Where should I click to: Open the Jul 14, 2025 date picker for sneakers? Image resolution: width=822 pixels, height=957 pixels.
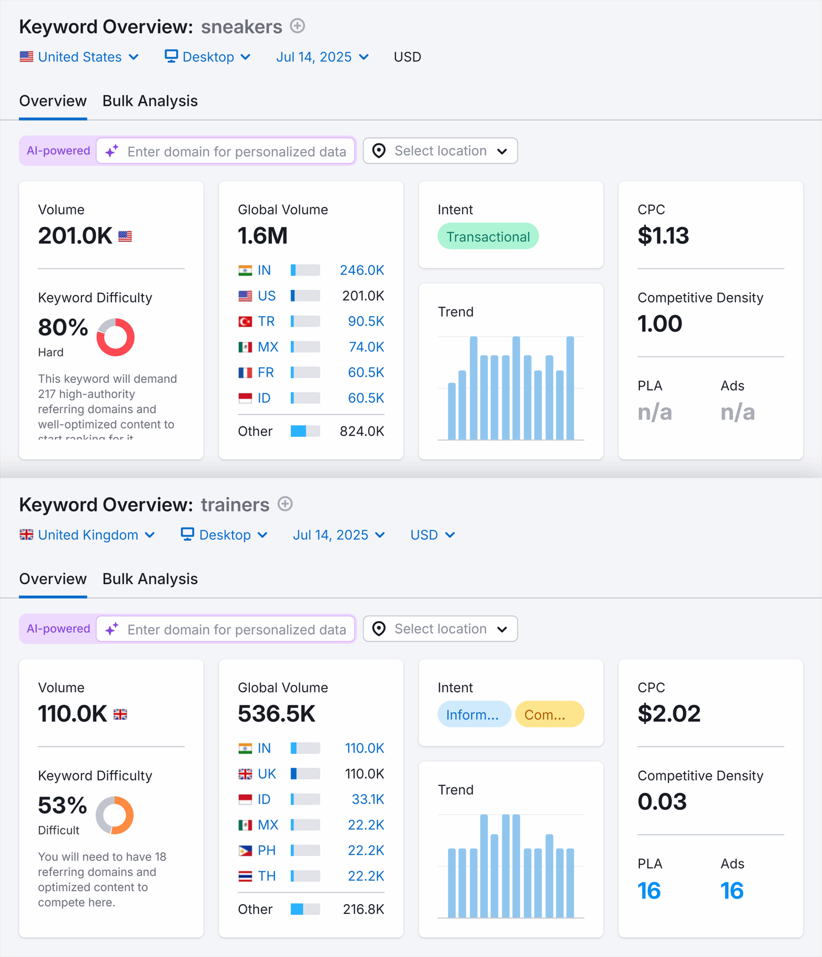coord(322,57)
